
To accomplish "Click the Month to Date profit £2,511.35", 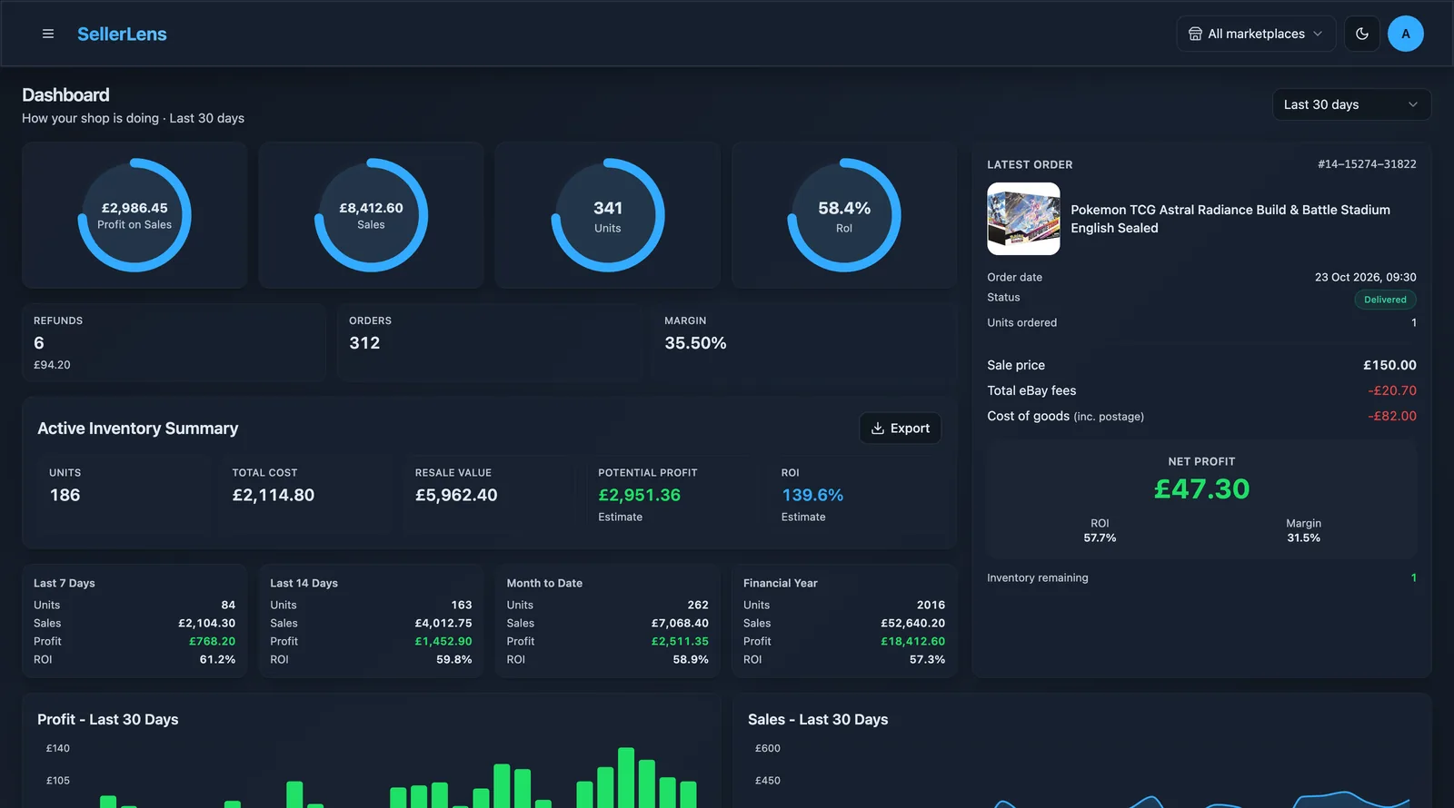I will click(680, 641).
